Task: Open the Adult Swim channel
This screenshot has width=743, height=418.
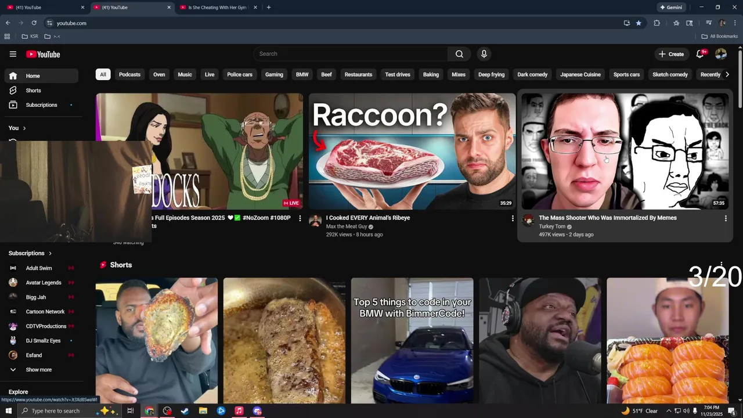Action: [41, 268]
